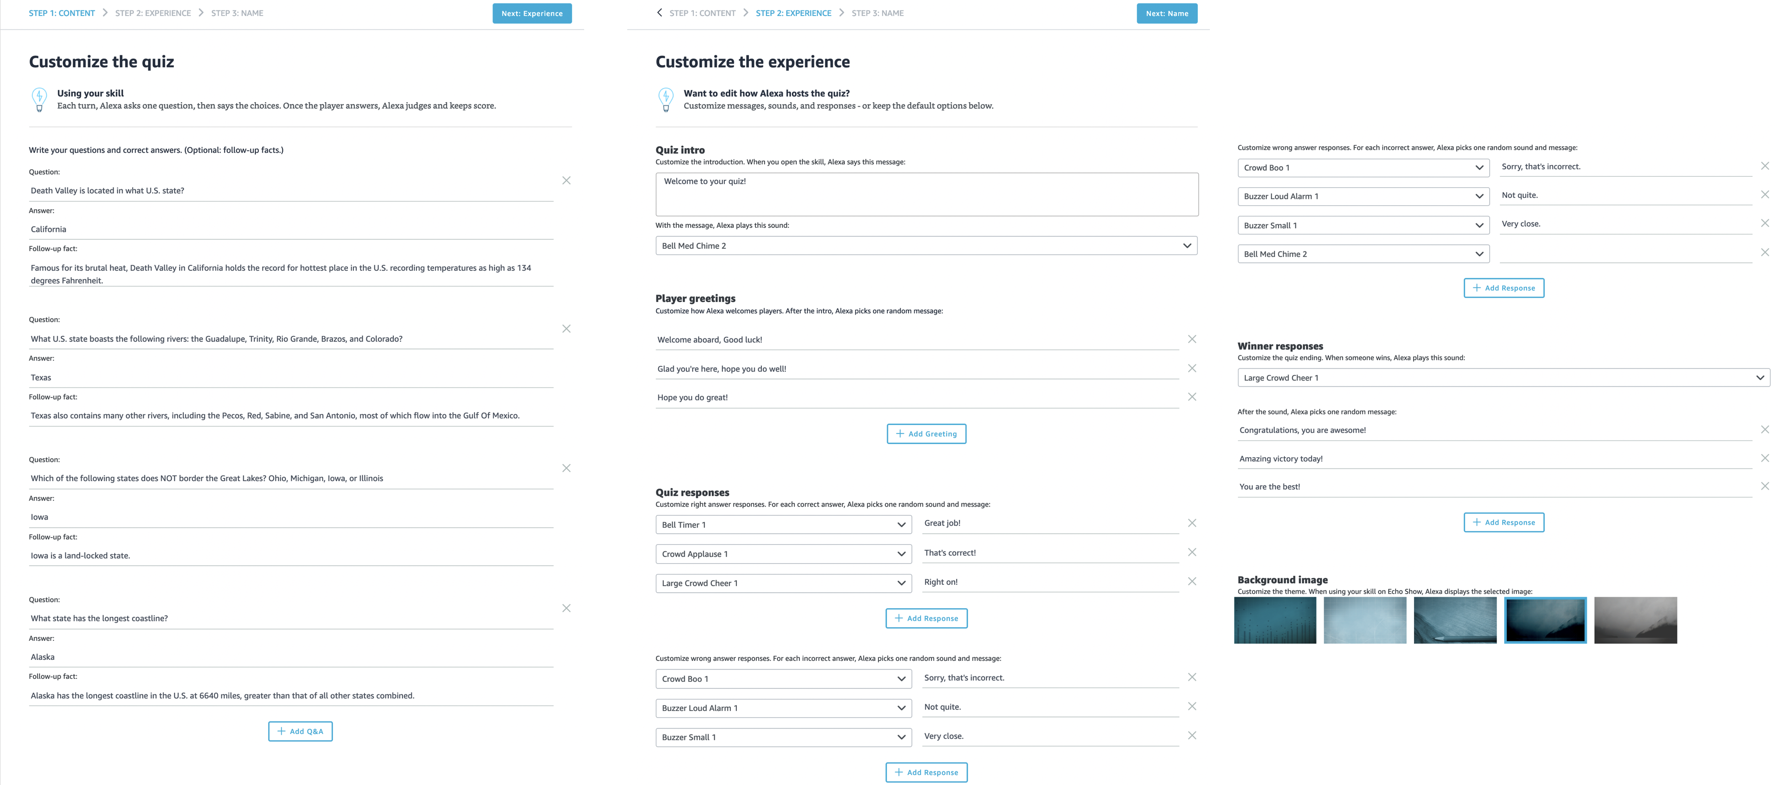
Task: Select the first background image thumbnail
Action: point(1275,620)
